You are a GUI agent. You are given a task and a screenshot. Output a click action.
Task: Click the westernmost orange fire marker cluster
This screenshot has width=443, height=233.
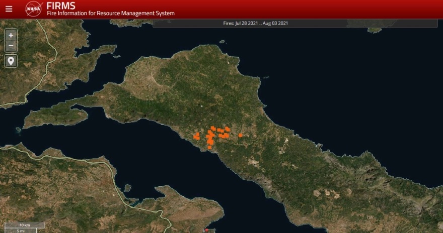197,136
